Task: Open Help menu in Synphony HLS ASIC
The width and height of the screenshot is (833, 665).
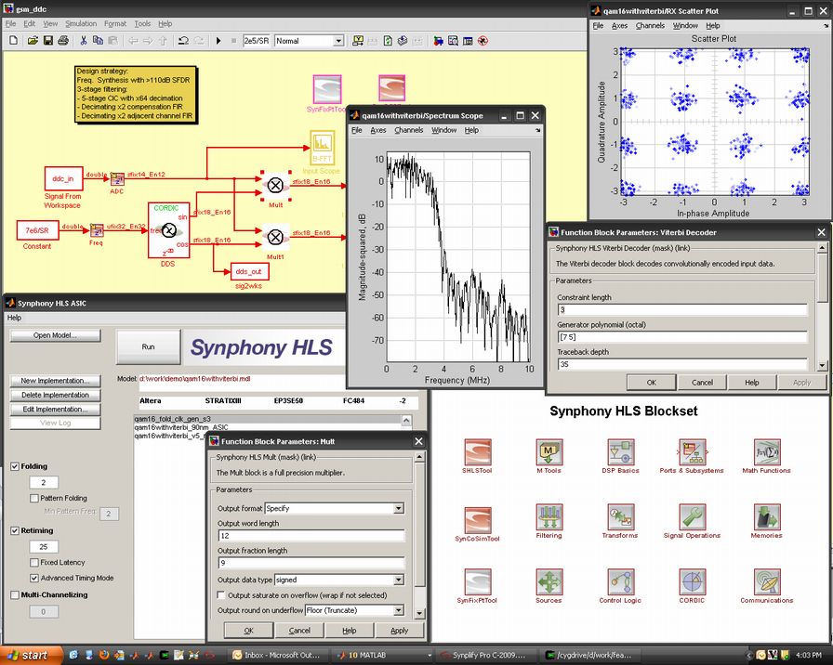Action: coord(14,318)
